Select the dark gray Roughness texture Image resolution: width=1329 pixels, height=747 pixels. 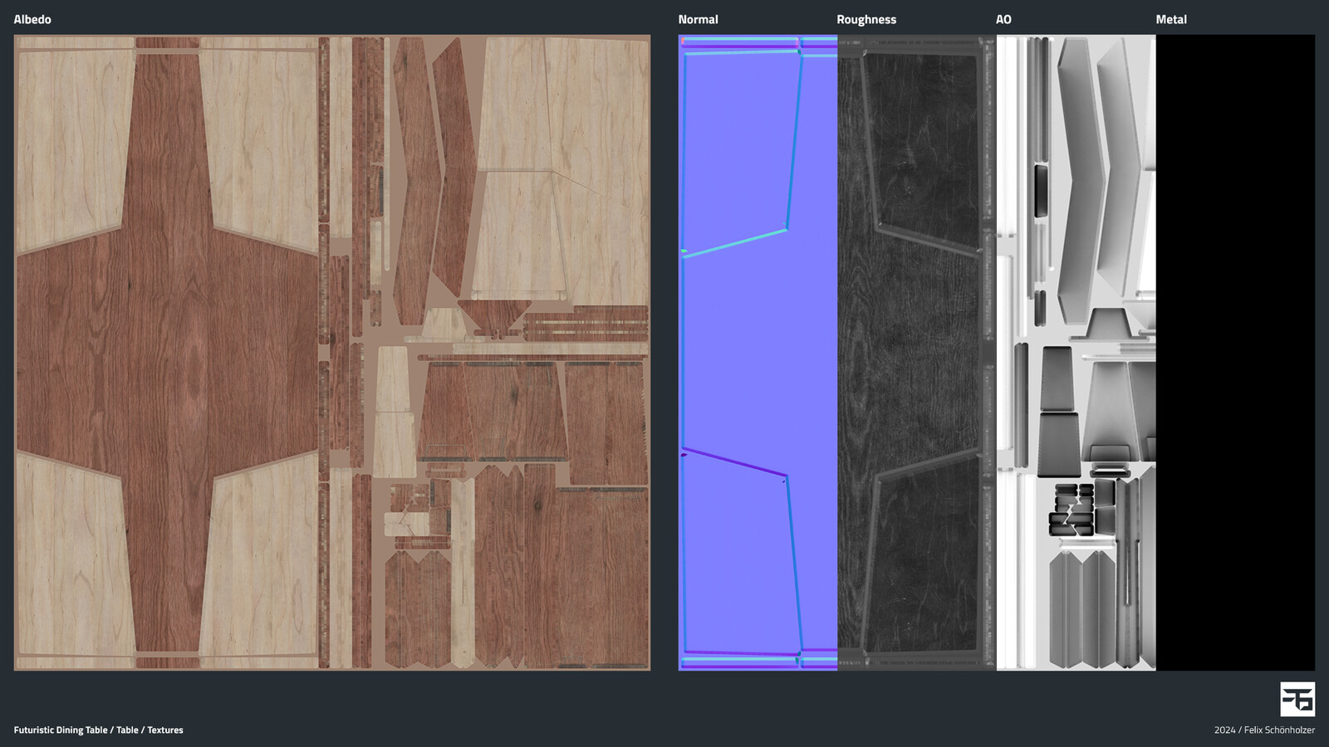917,353
